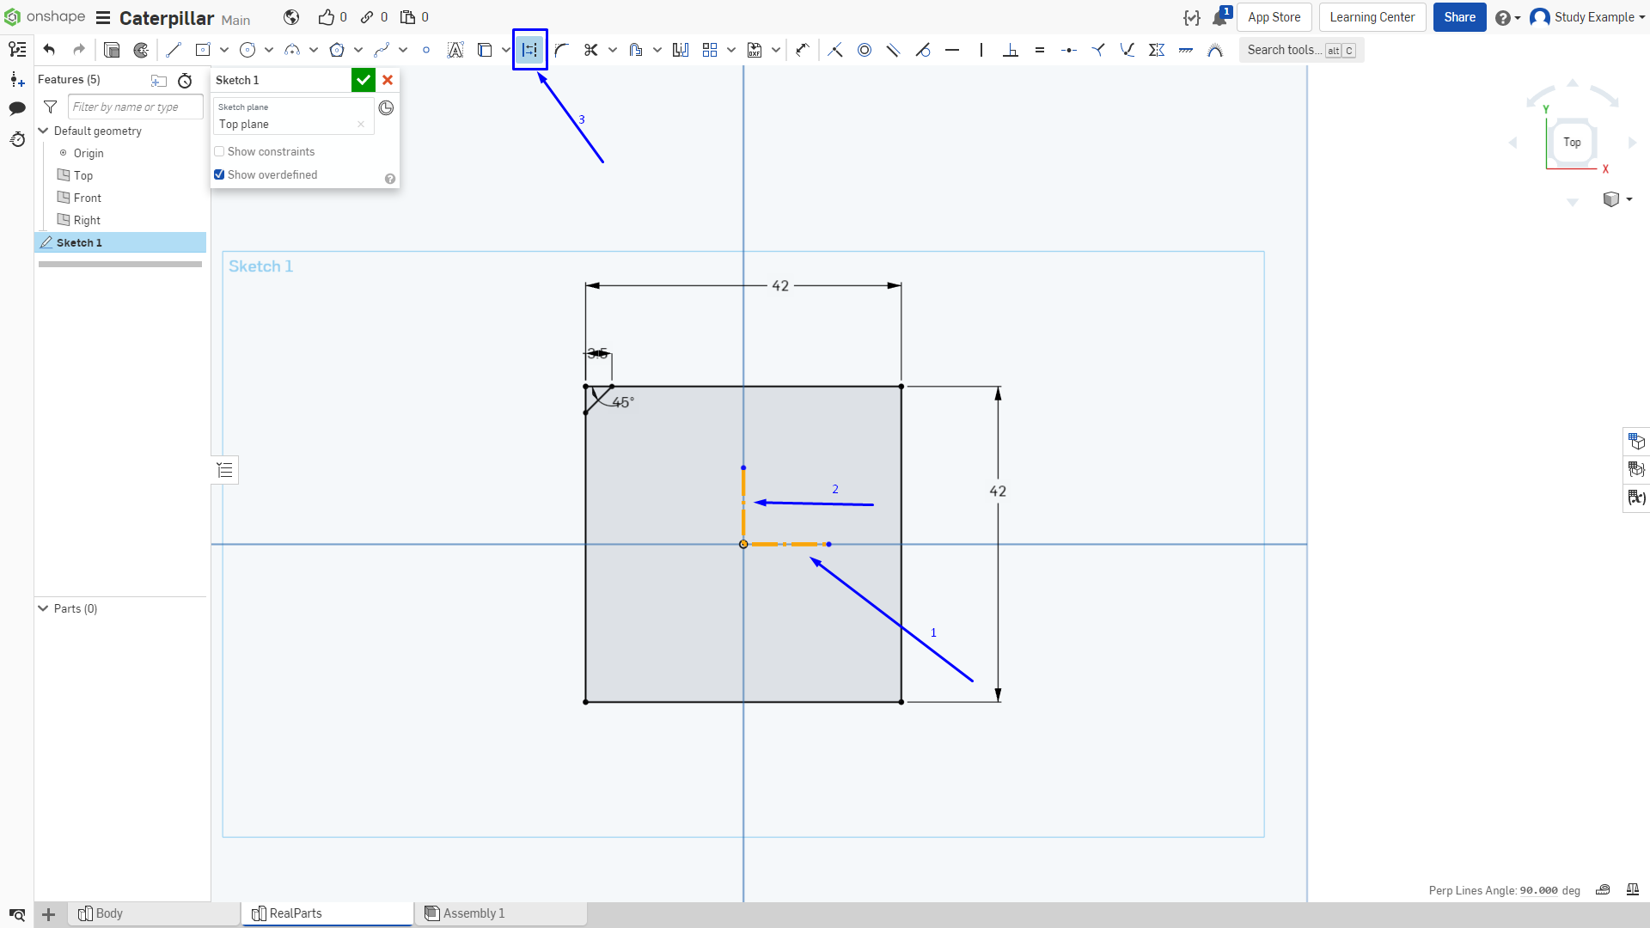Open the Learning Center

(x=1372, y=17)
